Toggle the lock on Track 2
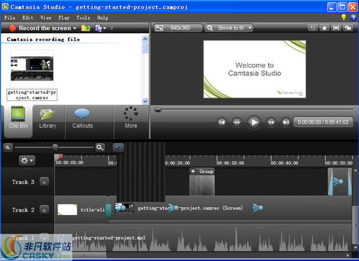Screen dimensions: 359x261 pyautogui.click(x=44, y=210)
